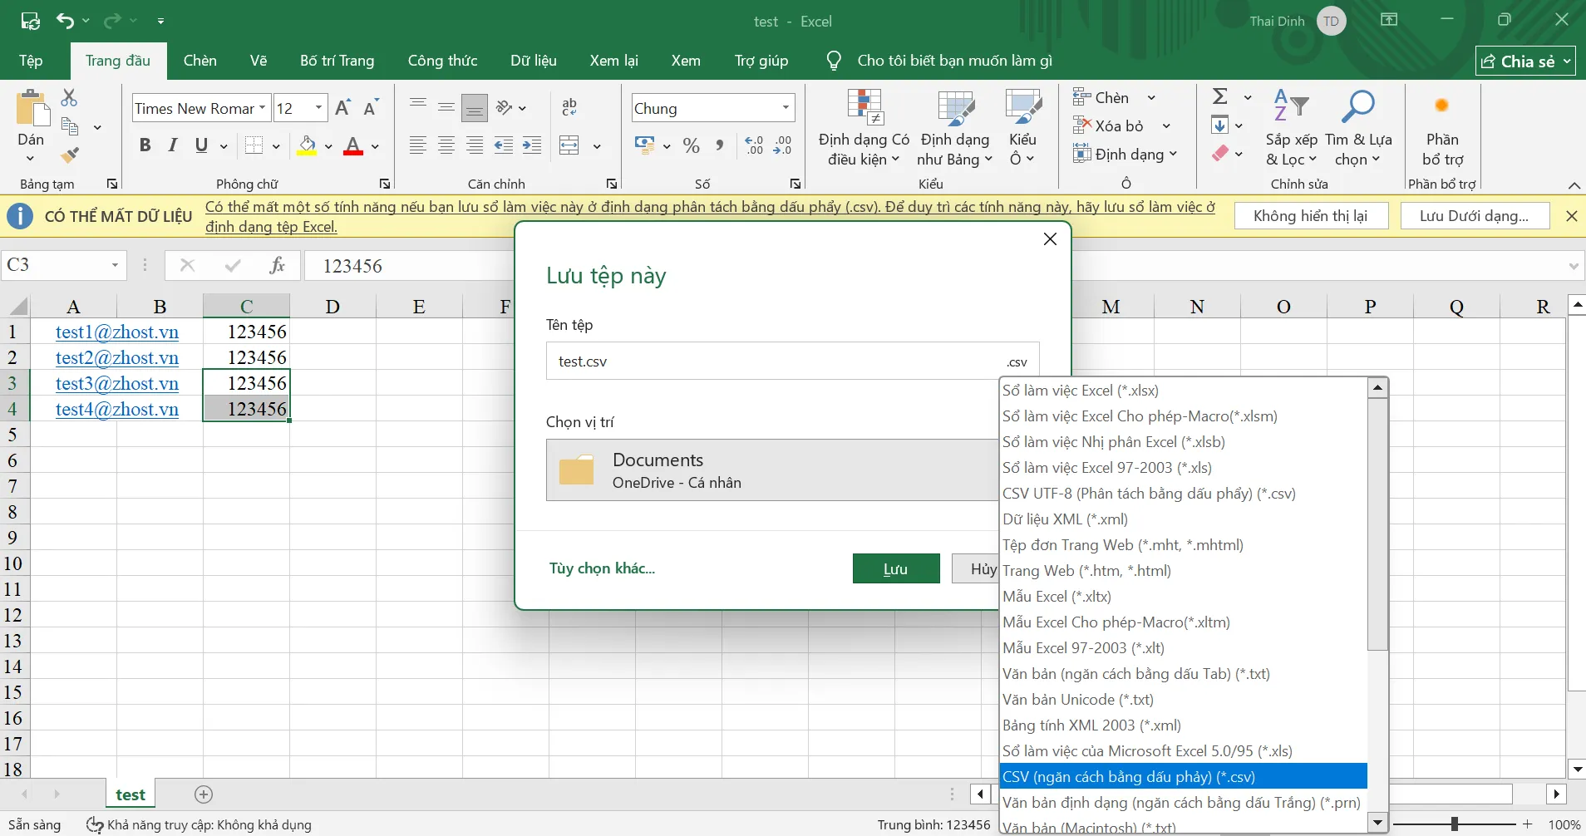Open the Tùy chọn khác link
The height and width of the screenshot is (836, 1586).
tap(602, 568)
